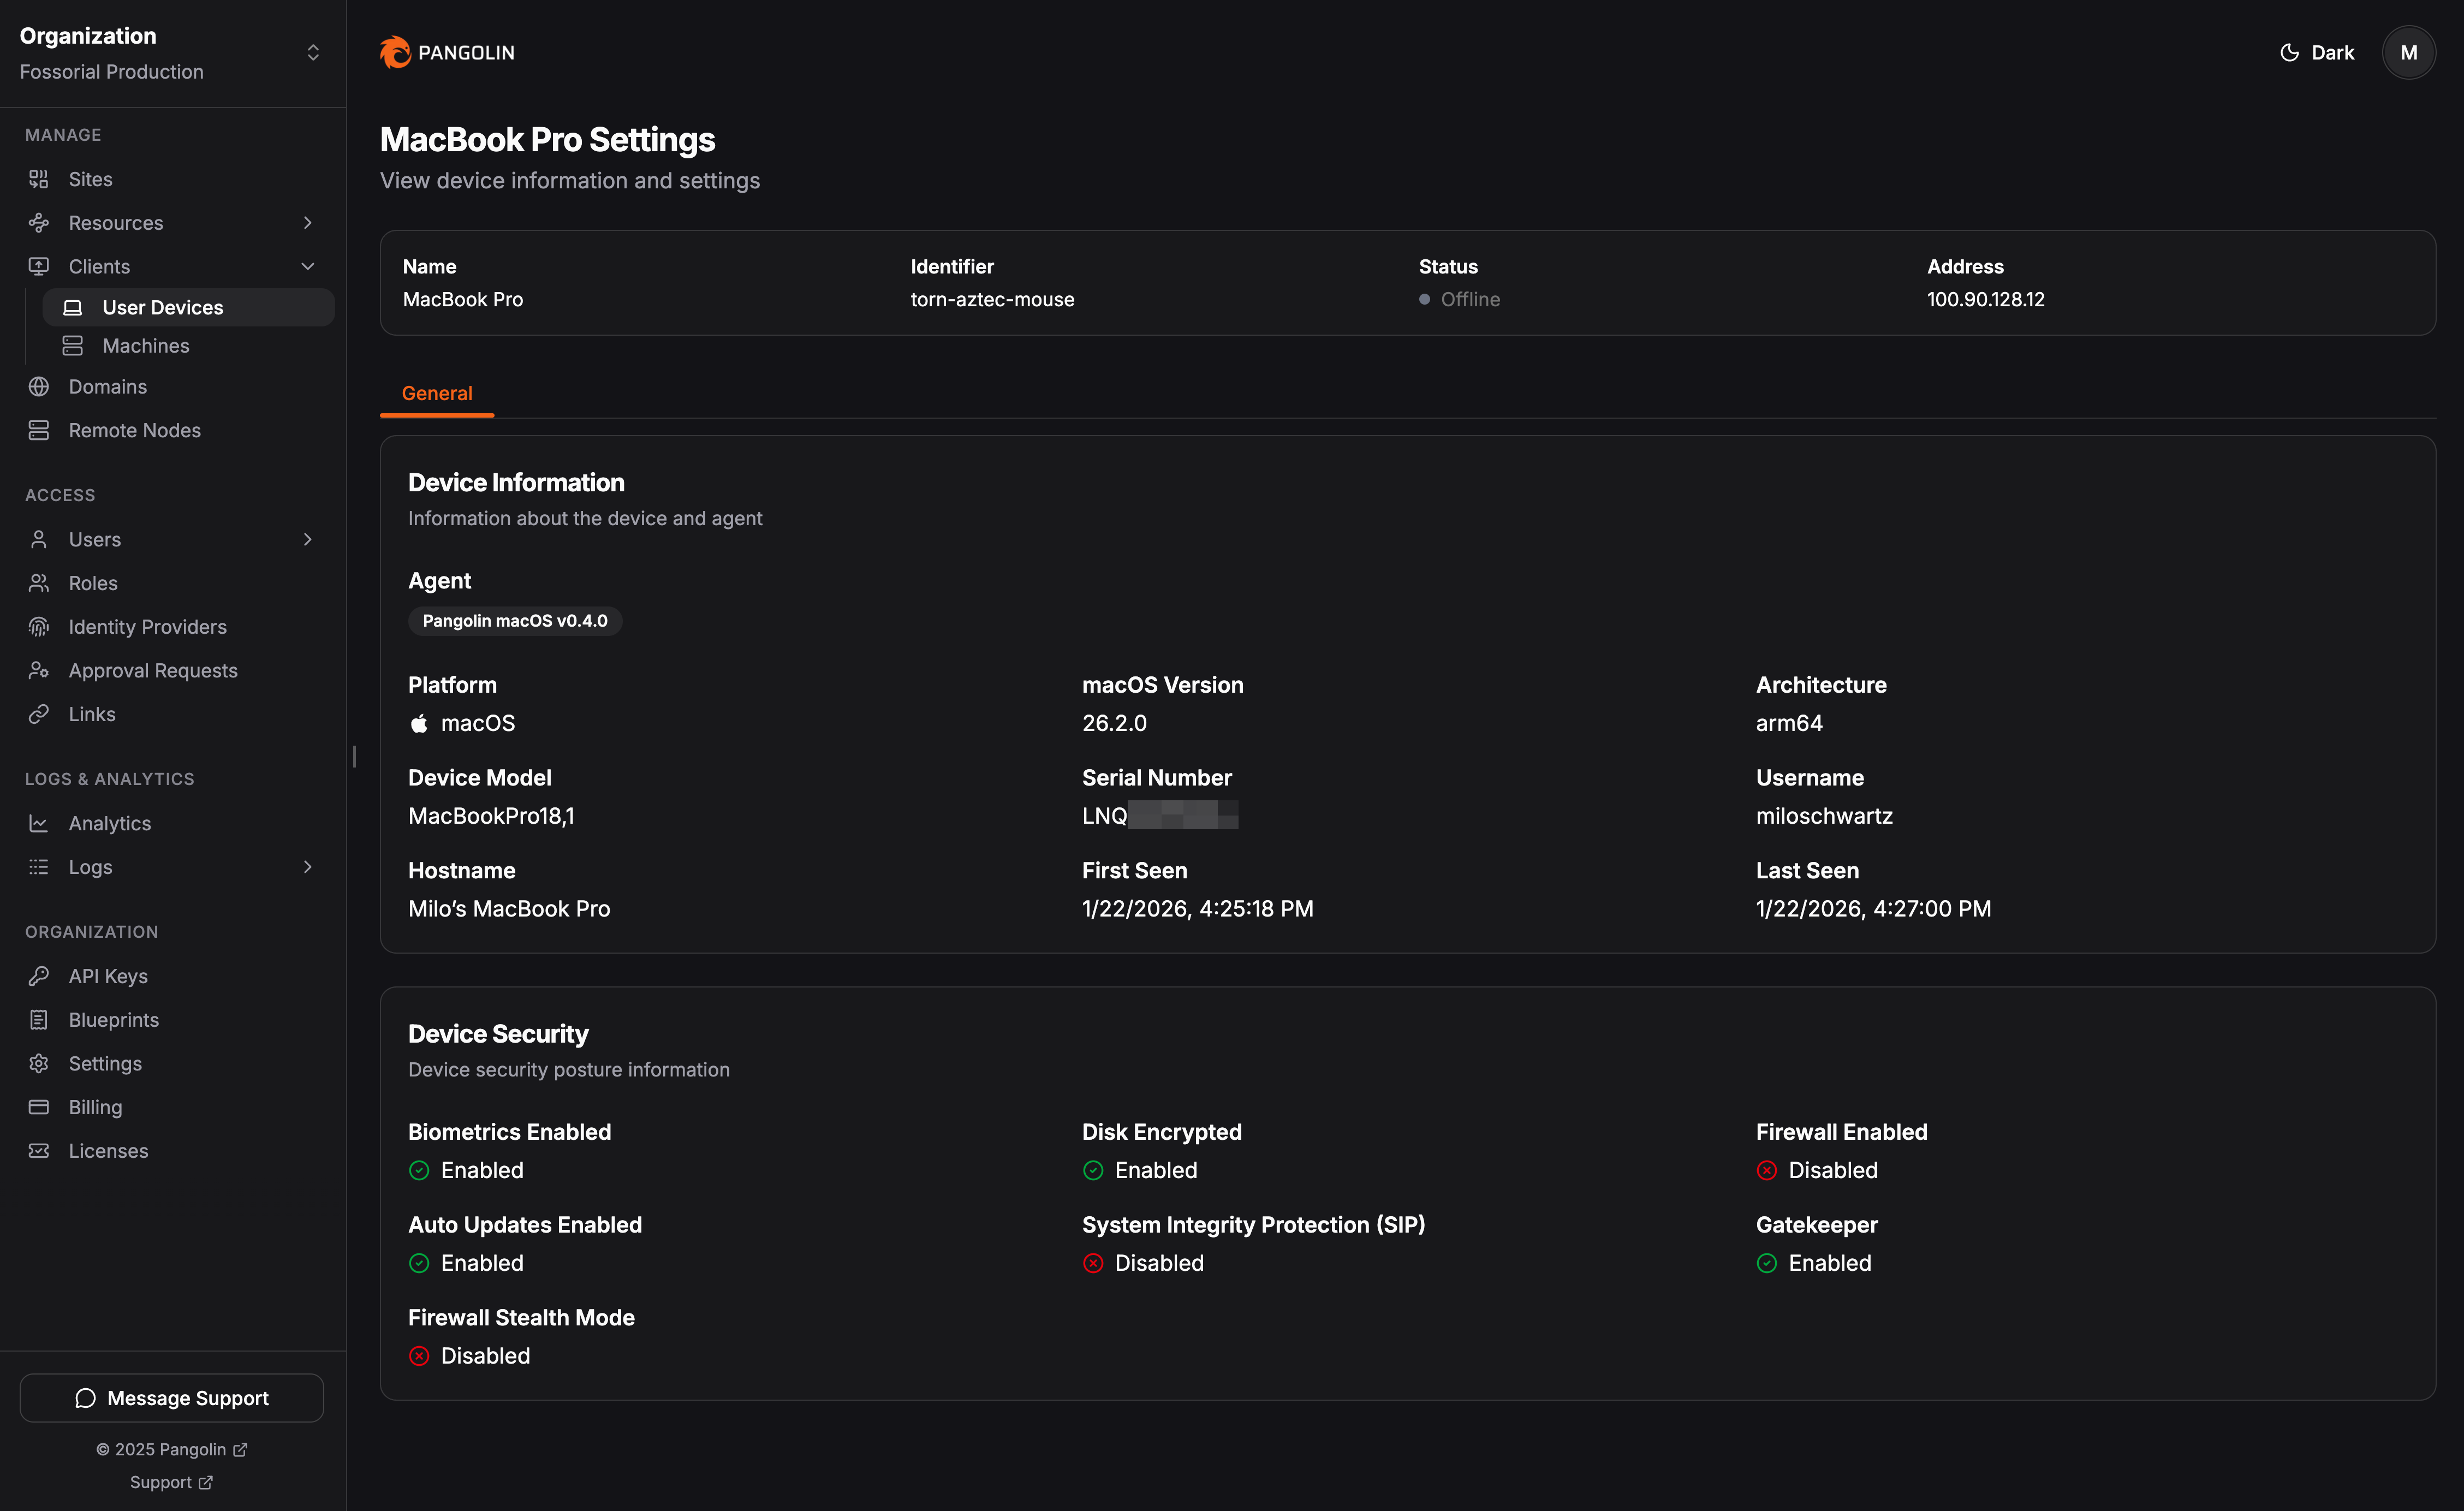Image resolution: width=2464 pixels, height=1511 pixels.
Task: Open the 2025 Pangolin footer link
Action: coord(171,1450)
